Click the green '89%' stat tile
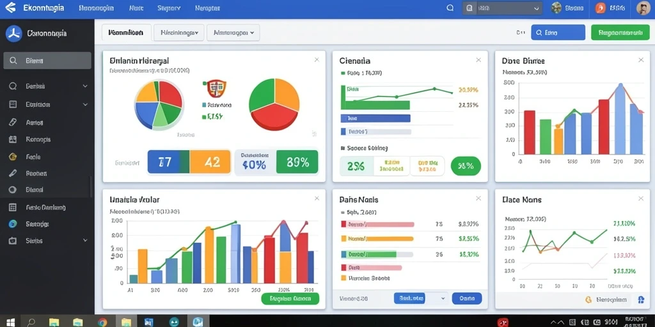 tap(297, 162)
